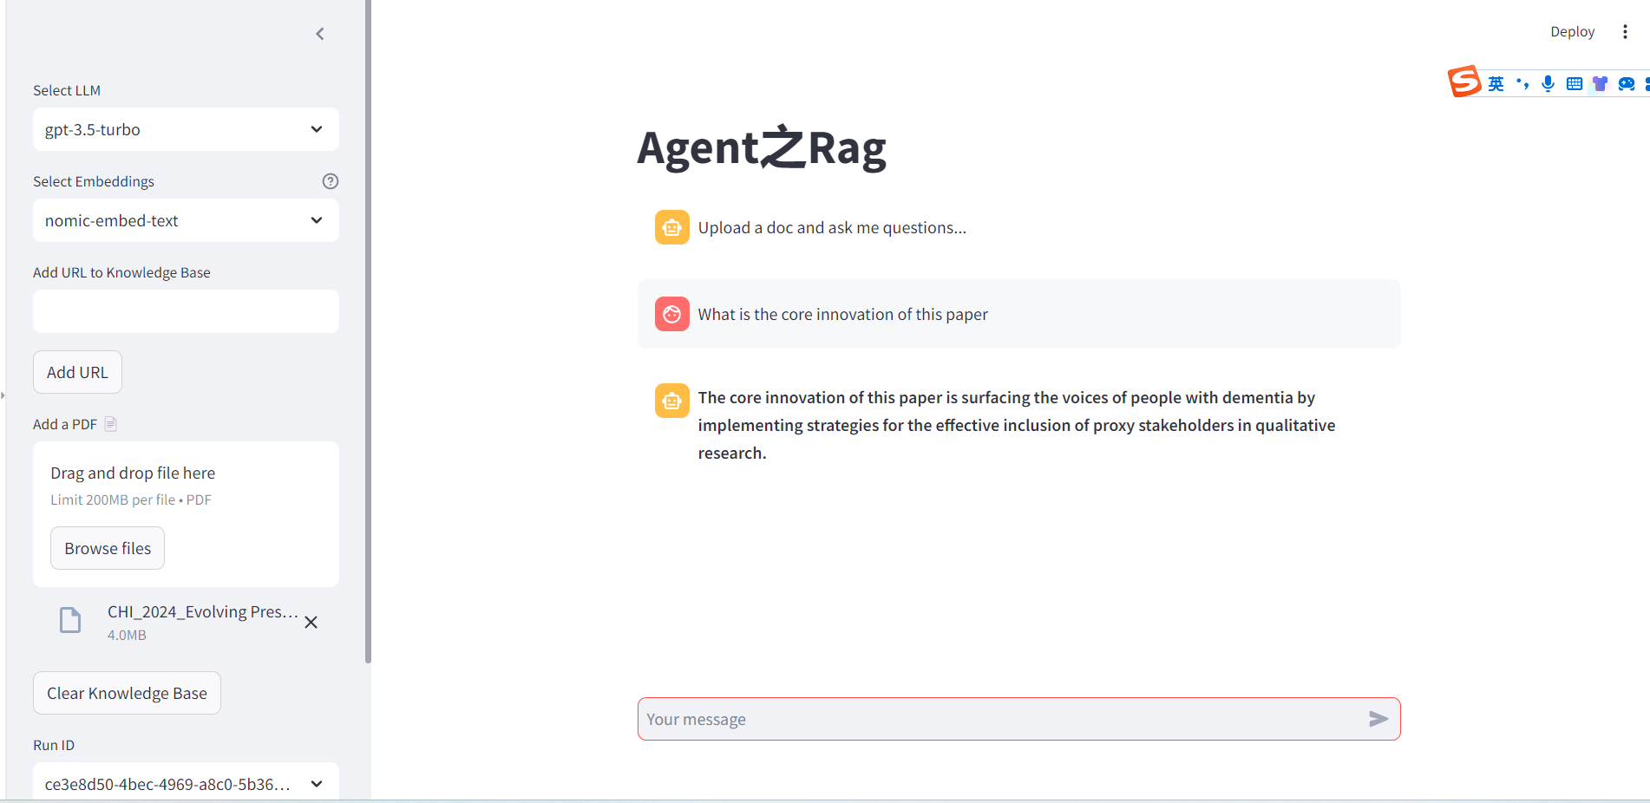Click the 4.0MB file size text
1650x803 pixels.
[127, 635]
